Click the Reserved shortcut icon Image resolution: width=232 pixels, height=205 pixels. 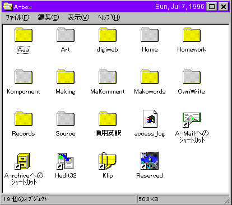coord(150,161)
